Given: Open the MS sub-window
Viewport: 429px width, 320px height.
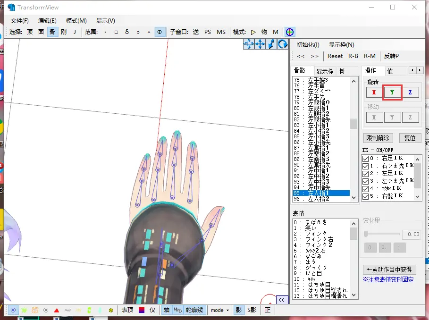Looking at the screenshot, I should 221,32.
